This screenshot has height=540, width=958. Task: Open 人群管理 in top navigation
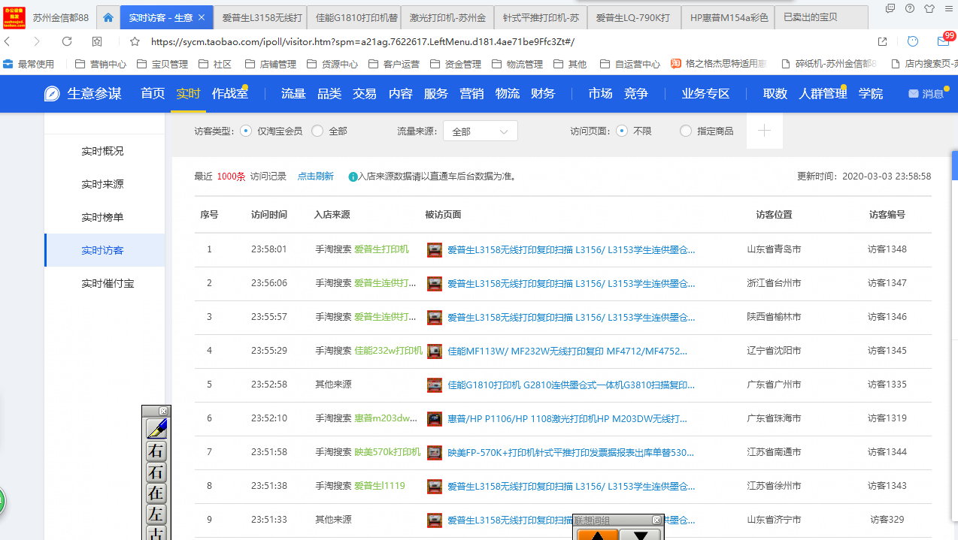[x=823, y=94]
